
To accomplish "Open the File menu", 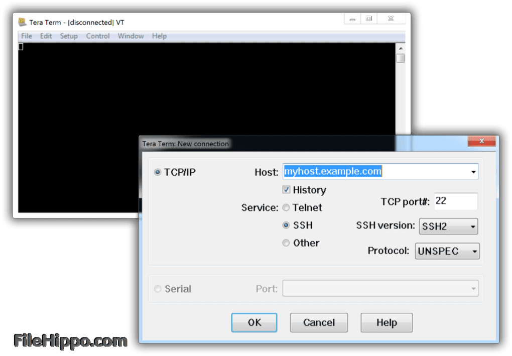I will click(26, 36).
